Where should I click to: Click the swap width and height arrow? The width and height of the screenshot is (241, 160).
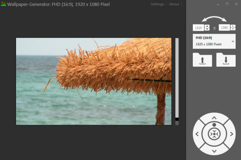[x=214, y=19]
